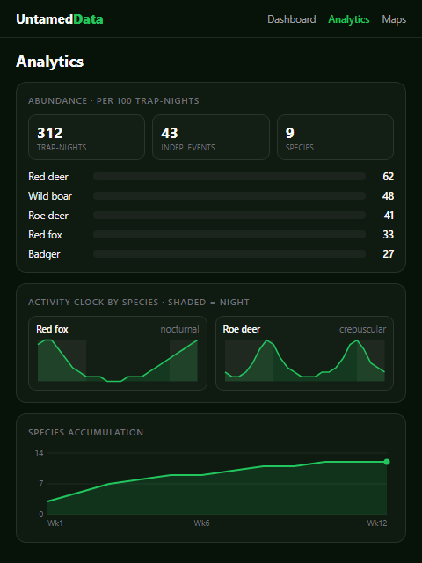422x563 pixels.
Task: Select the 312 Trap-Nights stat card
Action: coord(86,137)
